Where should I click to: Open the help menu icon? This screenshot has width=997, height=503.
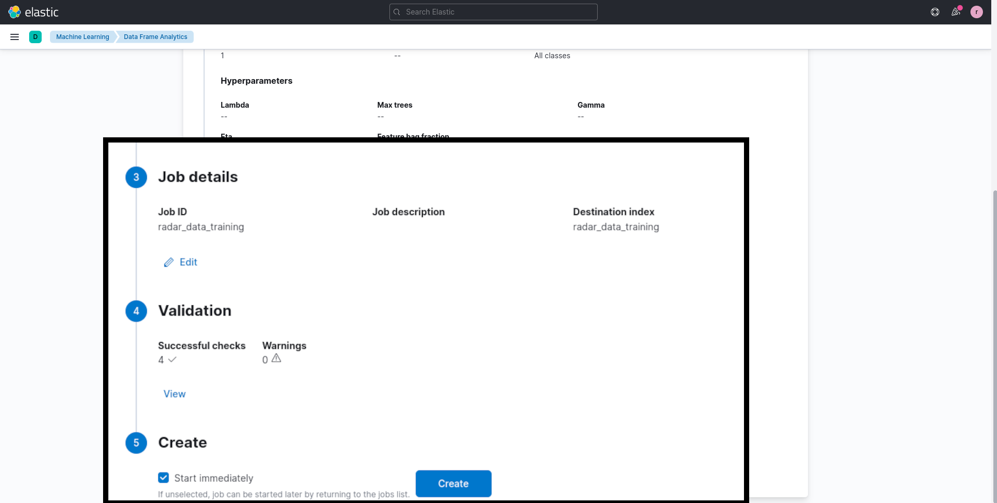coord(935,12)
